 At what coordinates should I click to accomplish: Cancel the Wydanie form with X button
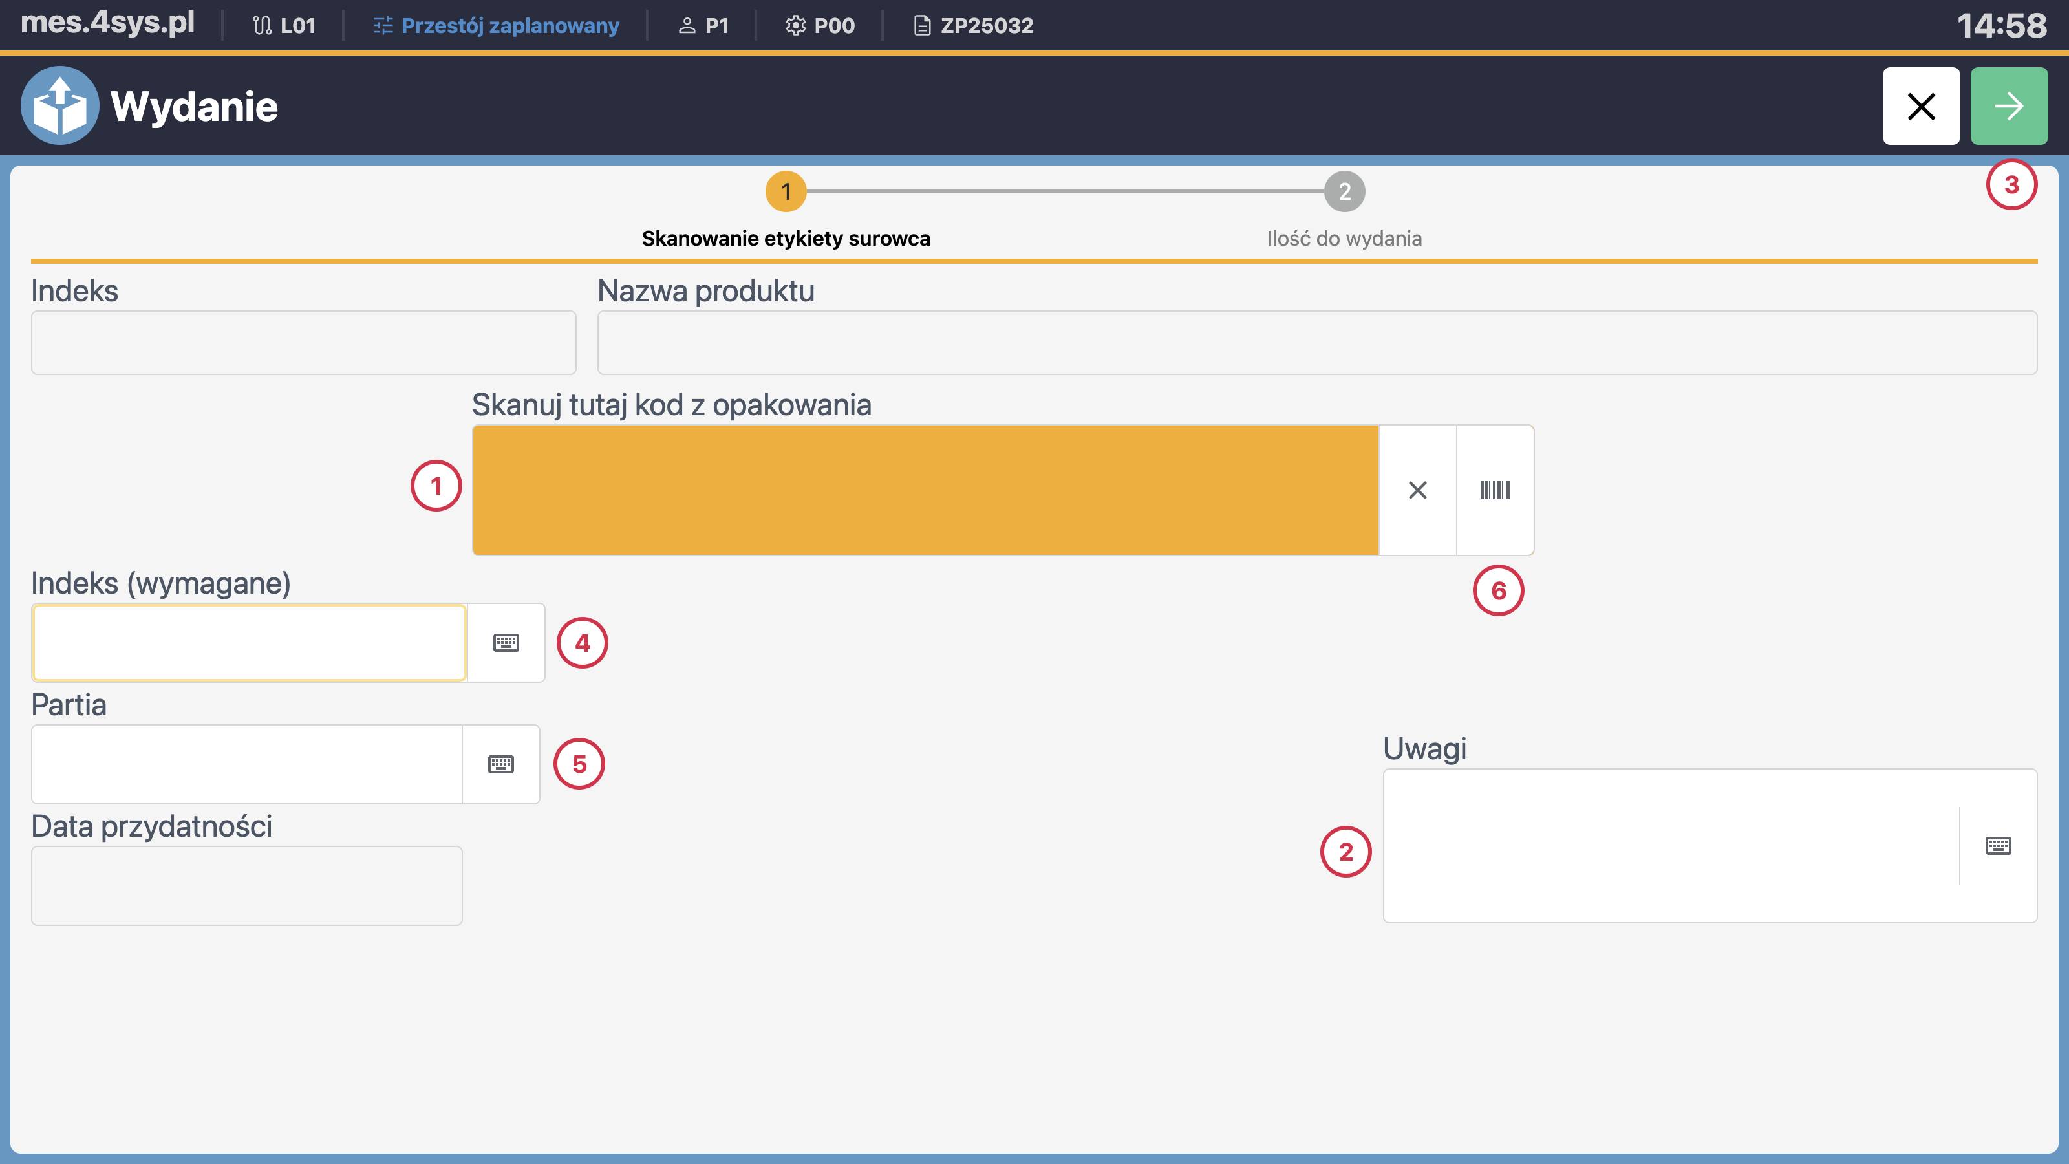(1920, 105)
